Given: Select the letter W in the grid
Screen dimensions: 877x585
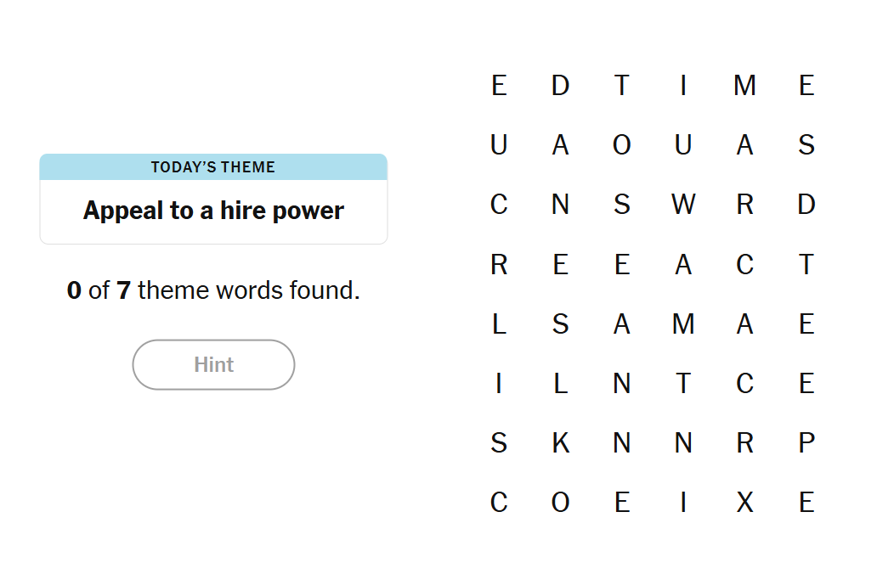Looking at the screenshot, I should pos(683,205).
